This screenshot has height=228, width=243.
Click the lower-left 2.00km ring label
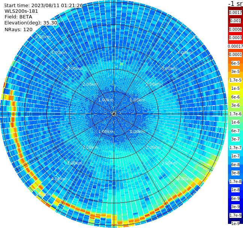pos(91,147)
